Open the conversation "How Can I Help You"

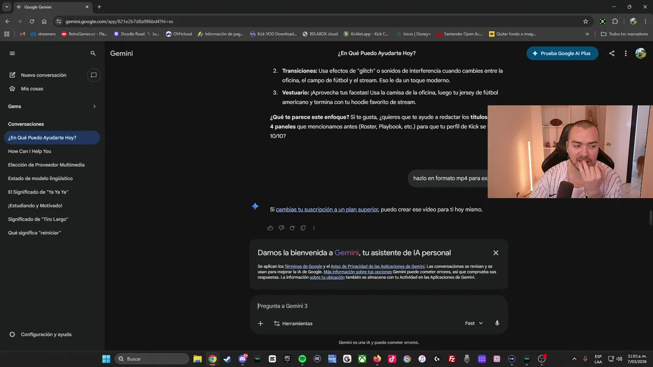click(30, 151)
